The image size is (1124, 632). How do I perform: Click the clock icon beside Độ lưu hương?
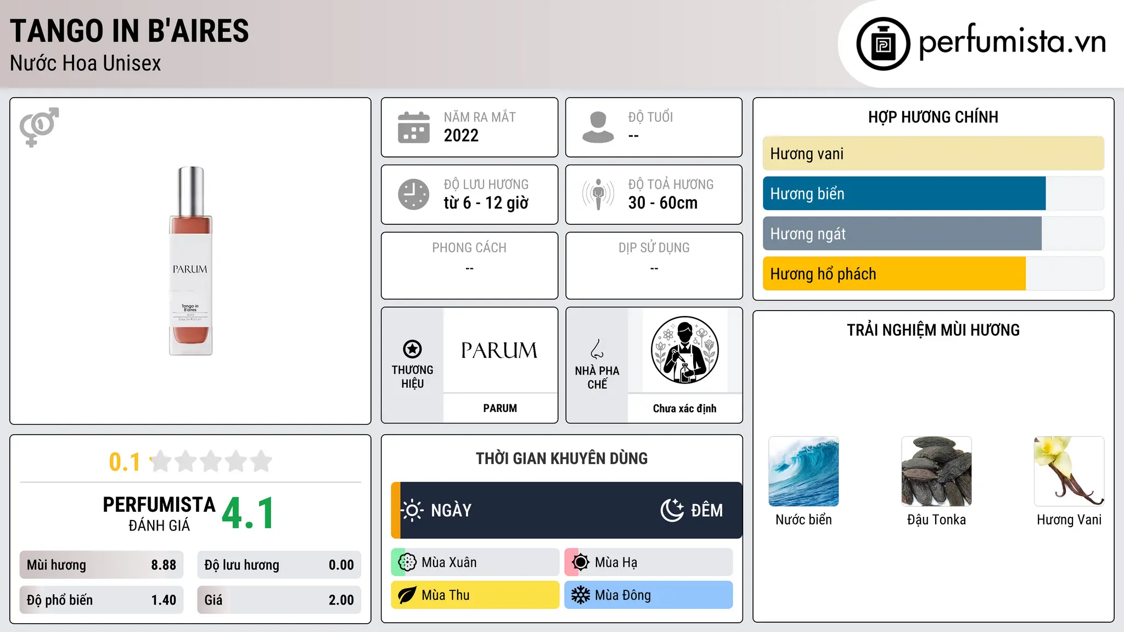(x=414, y=194)
